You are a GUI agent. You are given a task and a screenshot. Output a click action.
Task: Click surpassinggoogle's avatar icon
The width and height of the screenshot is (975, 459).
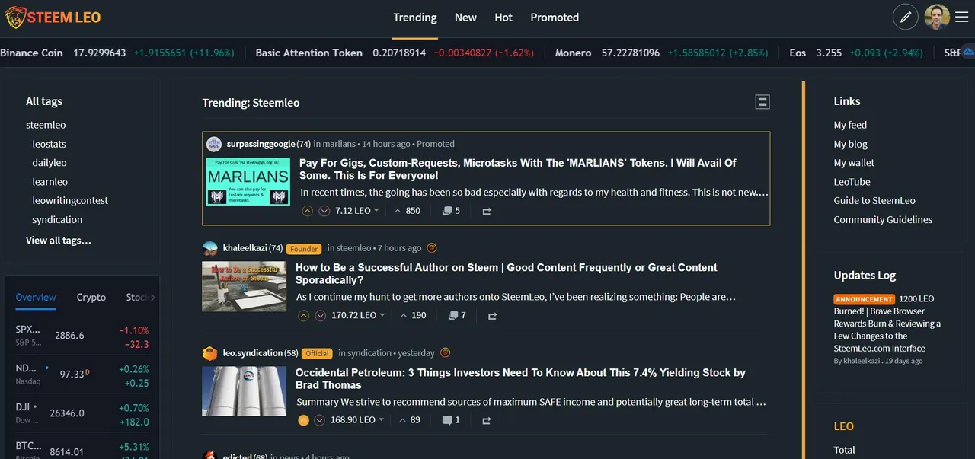[x=214, y=144]
